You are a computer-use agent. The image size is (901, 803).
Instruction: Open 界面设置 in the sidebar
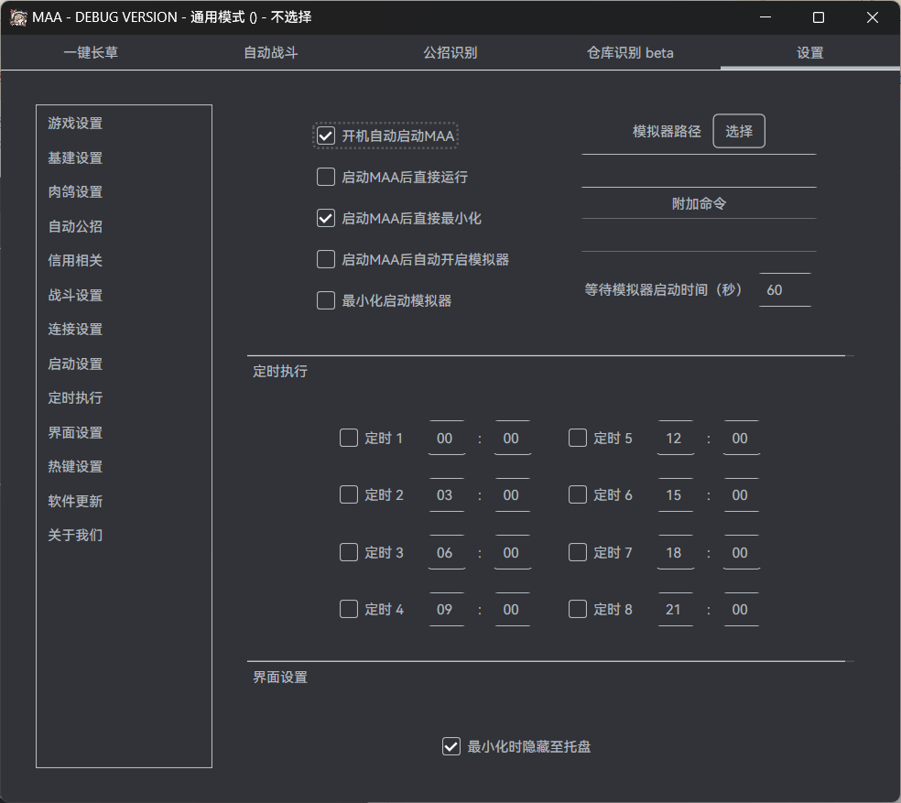[75, 432]
